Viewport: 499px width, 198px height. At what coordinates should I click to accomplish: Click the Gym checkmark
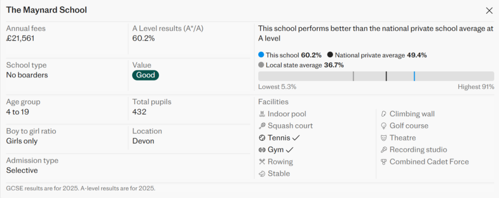pyautogui.click(x=290, y=150)
